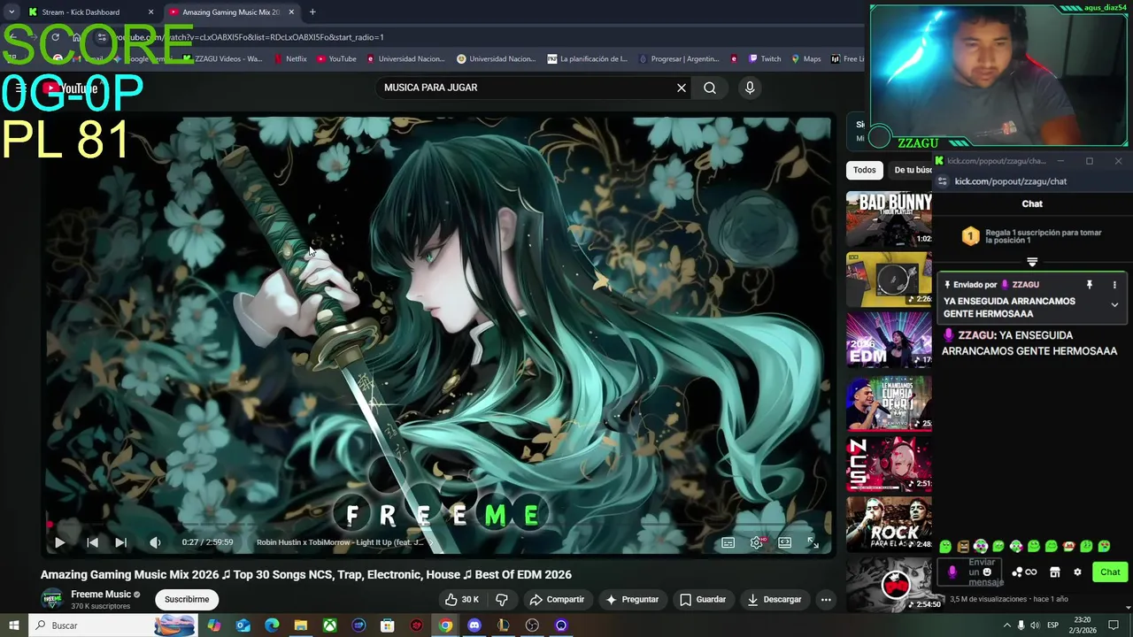This screenshot has height=637, width=1133.
Task: Skip to previous video in player
Action: click(92, 542)
